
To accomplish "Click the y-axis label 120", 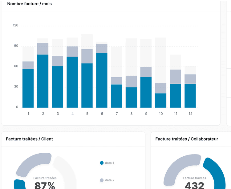I will 15,25.
